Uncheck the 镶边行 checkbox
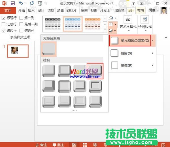Screen dimensions: 170x147 (x=4, y=31)
